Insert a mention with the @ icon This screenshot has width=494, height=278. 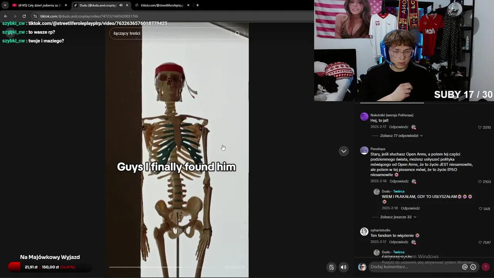[x=465, y=267]
